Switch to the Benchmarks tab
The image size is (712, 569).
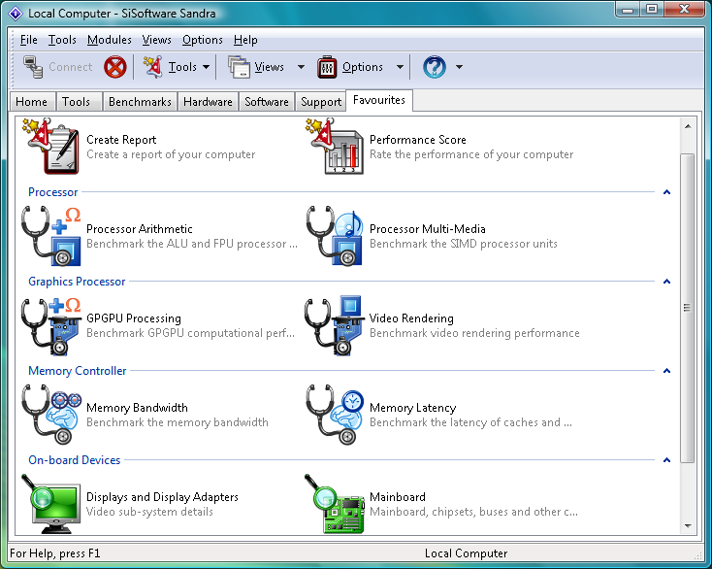140,102
